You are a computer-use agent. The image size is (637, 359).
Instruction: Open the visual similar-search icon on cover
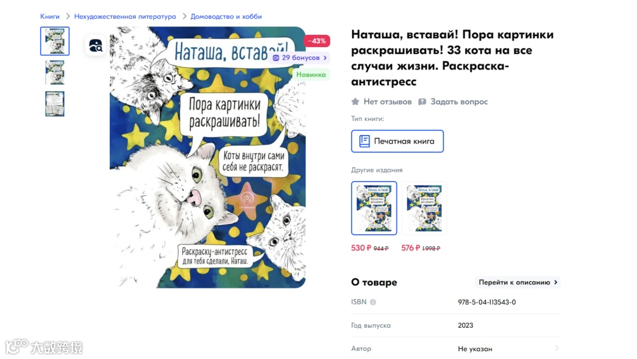coord(96,46)
